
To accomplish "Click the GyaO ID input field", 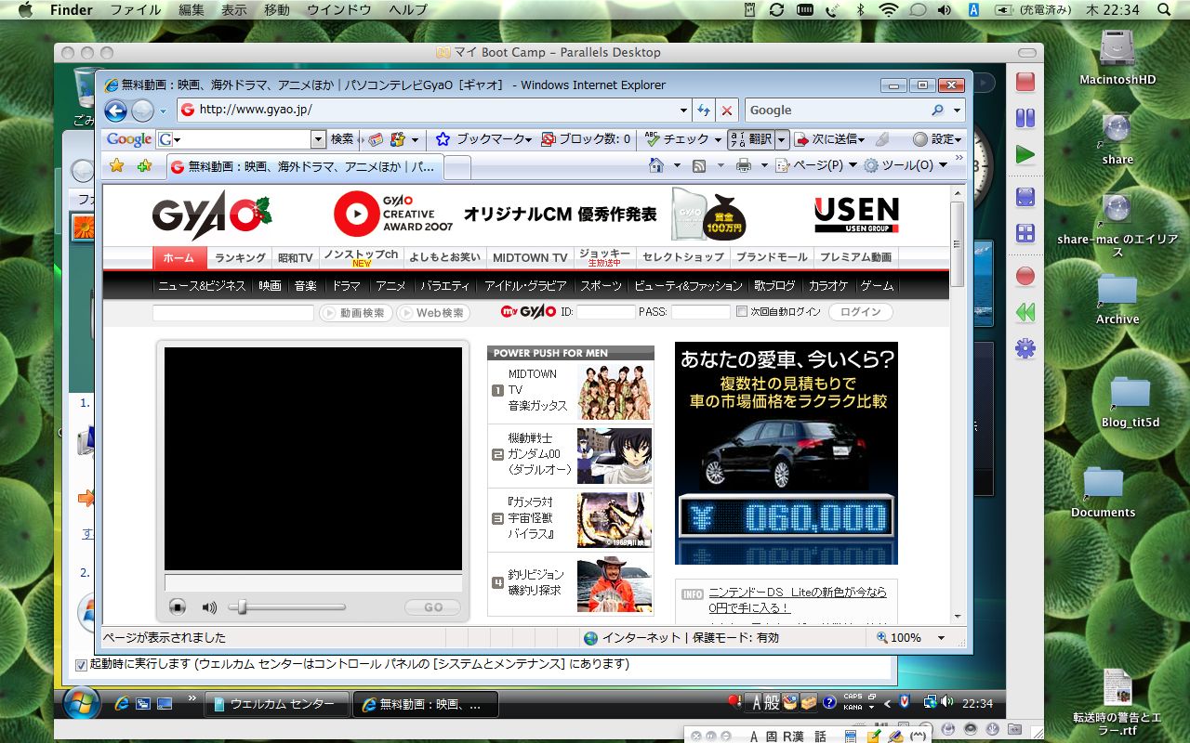I will coord(605,312).
